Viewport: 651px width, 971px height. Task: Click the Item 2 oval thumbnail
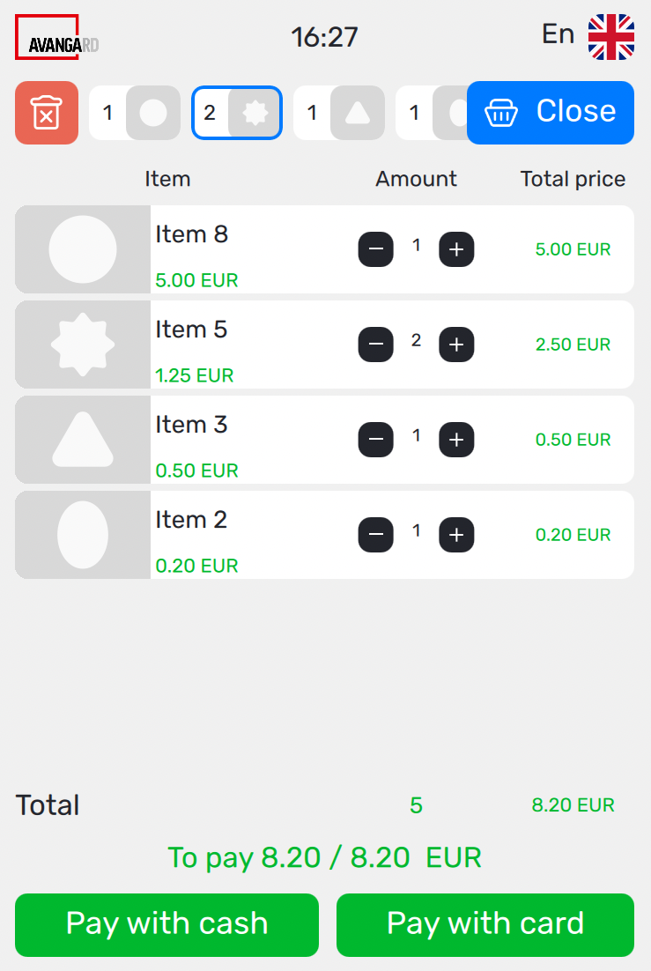click(x=83, y=535)
